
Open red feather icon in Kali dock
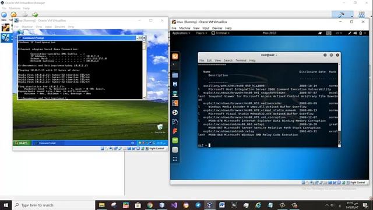click(x=175, y=131)
